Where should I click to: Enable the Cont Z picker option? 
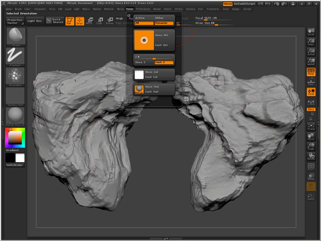coord(164,62)
